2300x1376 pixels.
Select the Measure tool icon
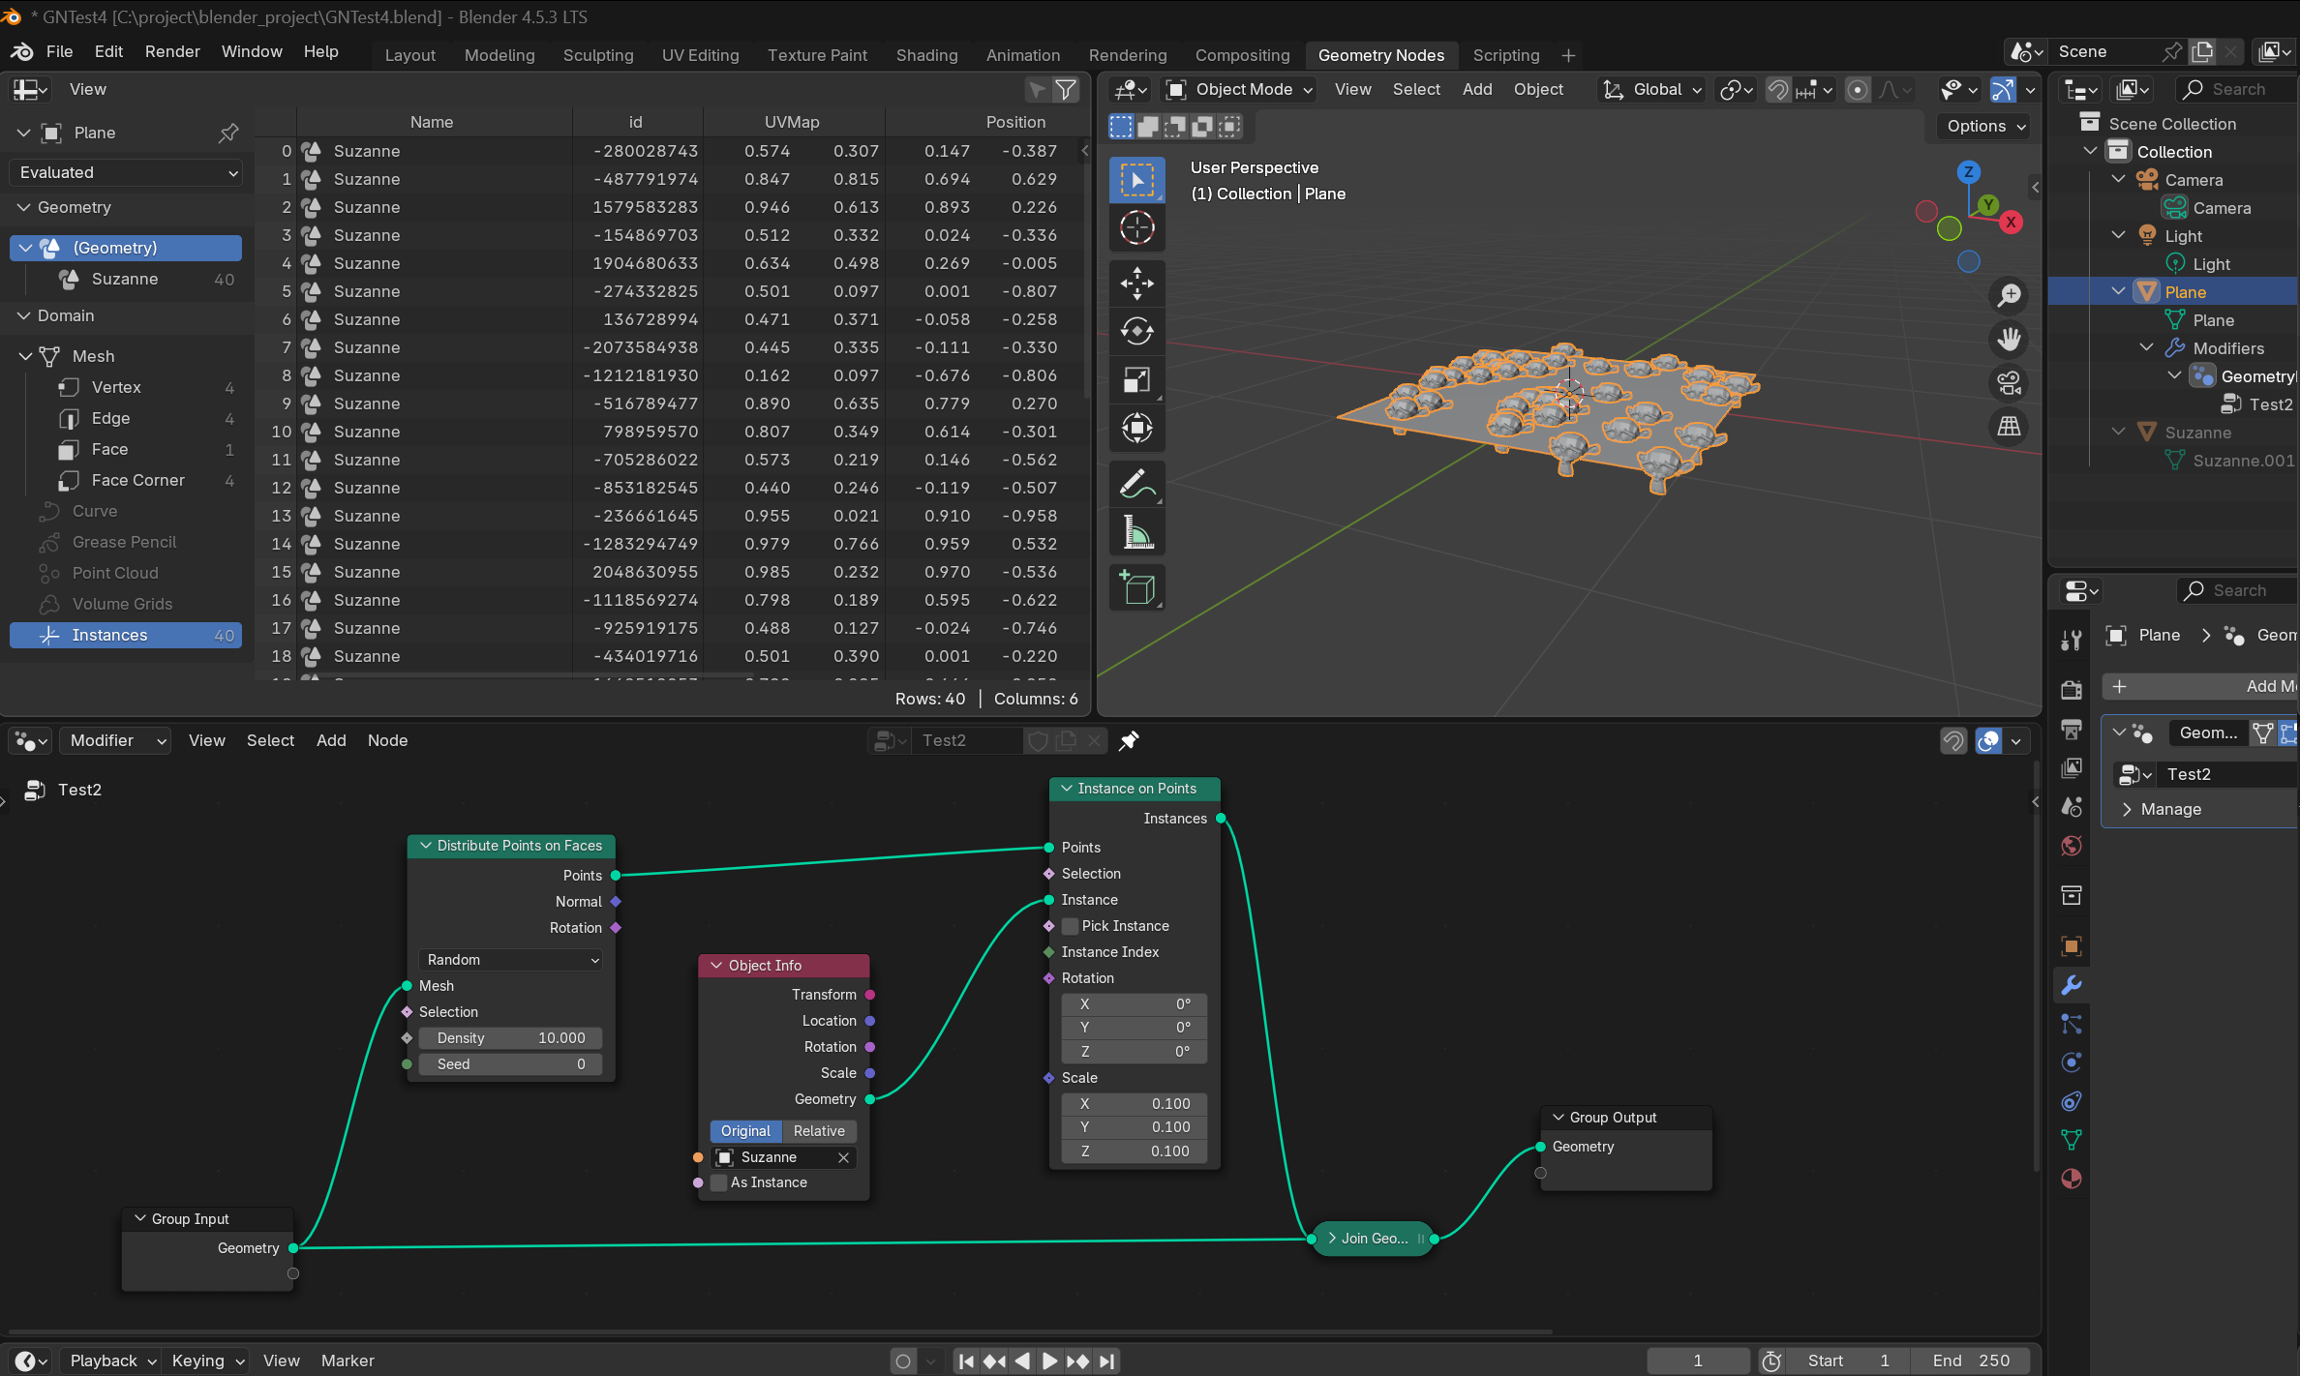[1136, 532]
